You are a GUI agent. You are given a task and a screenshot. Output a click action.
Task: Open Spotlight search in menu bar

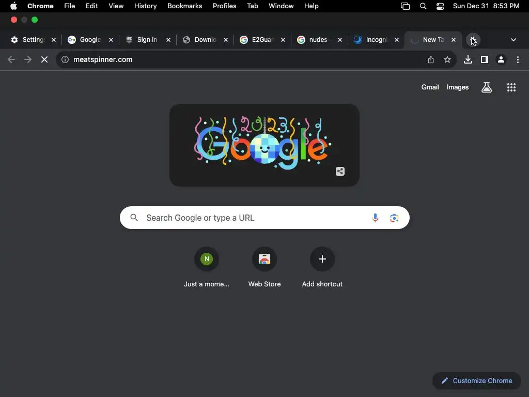[x=423, y=6]
